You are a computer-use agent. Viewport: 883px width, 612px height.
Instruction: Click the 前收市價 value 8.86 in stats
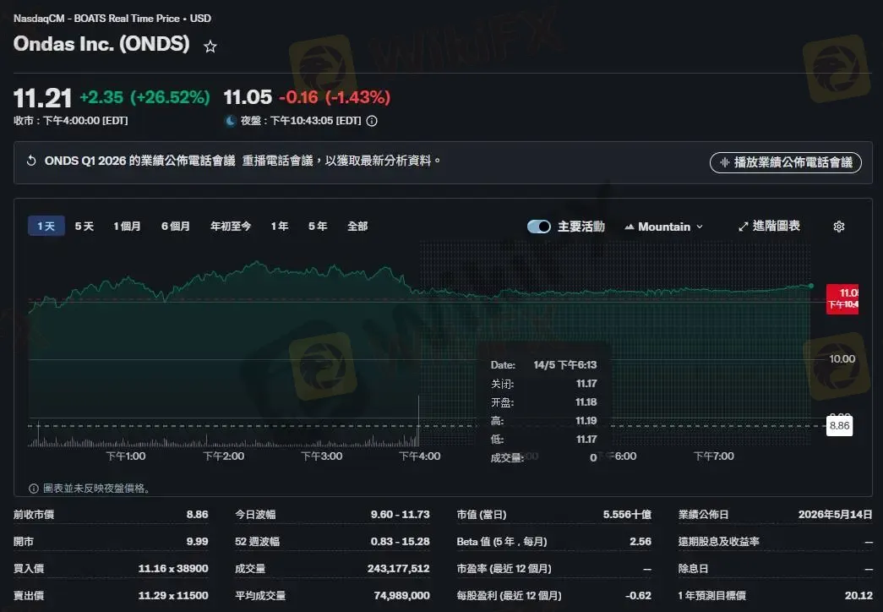197,515
